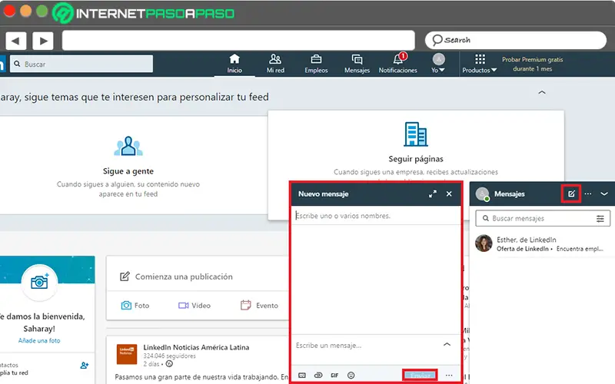Expand the Productos grid dropdown

click(x=479, y=64)
